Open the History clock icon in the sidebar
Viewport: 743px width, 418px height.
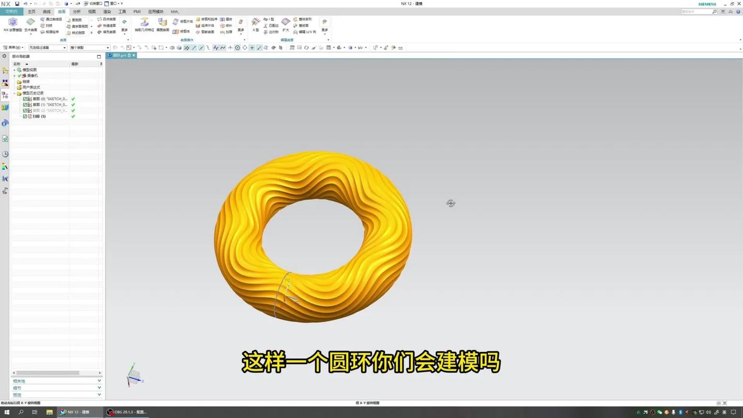(x=5, y=154)
